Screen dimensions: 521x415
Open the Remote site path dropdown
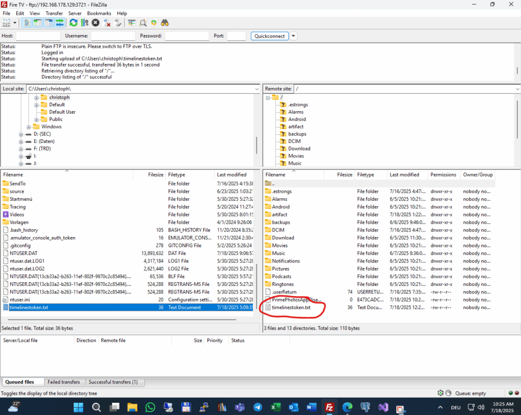click(x=517, y=89)
